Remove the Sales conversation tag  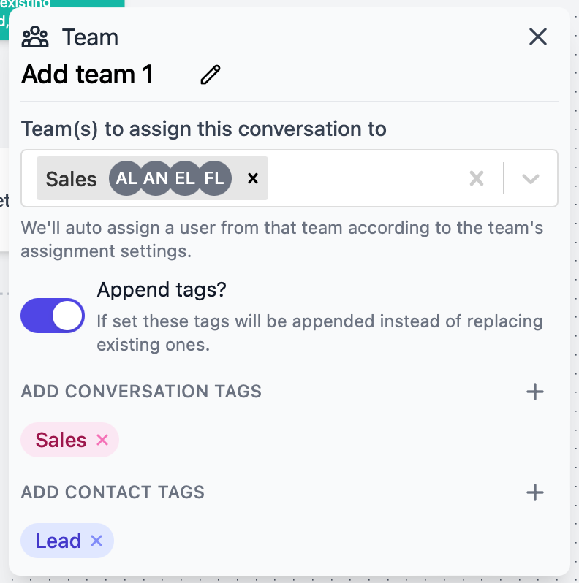pyautogui.click(x=102, y=440)
